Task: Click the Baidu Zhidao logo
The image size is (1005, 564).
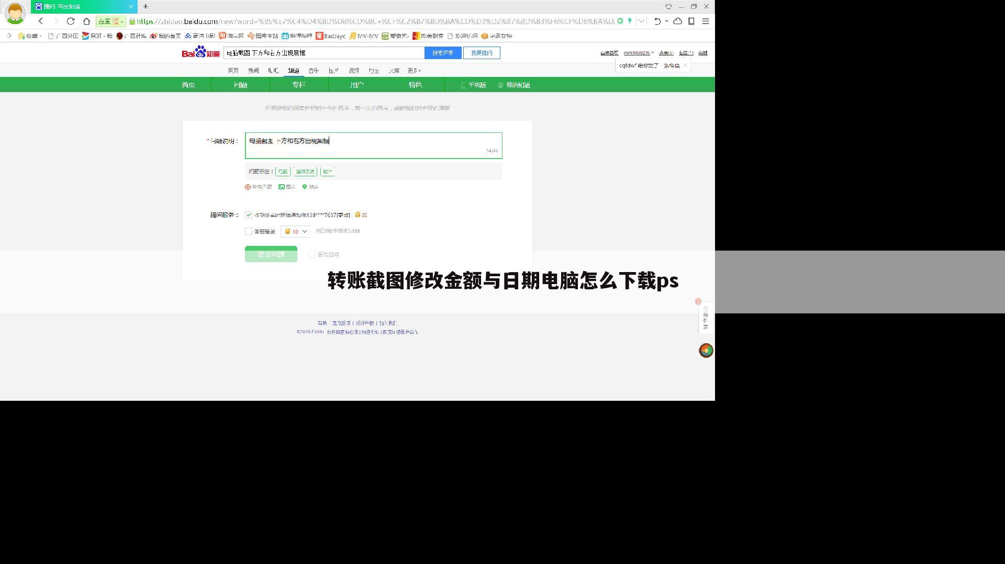Action: 201,52
